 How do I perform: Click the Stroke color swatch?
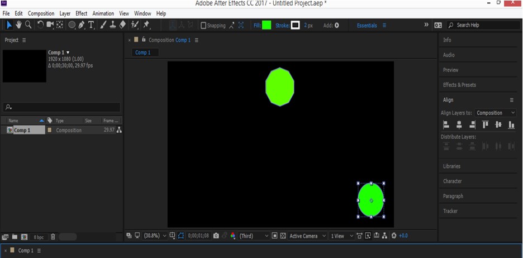(x=295, y=25)
